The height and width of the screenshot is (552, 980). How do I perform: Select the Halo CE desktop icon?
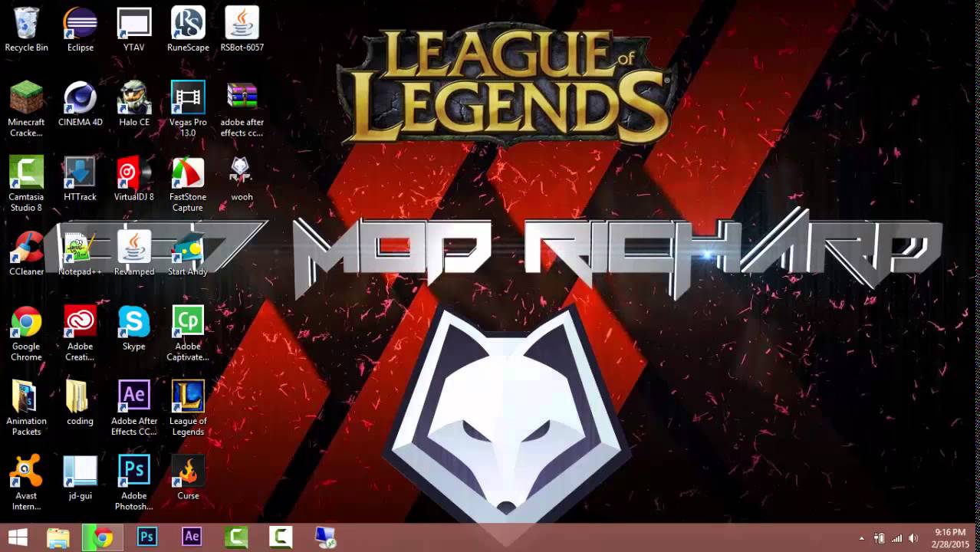point(134,103)
